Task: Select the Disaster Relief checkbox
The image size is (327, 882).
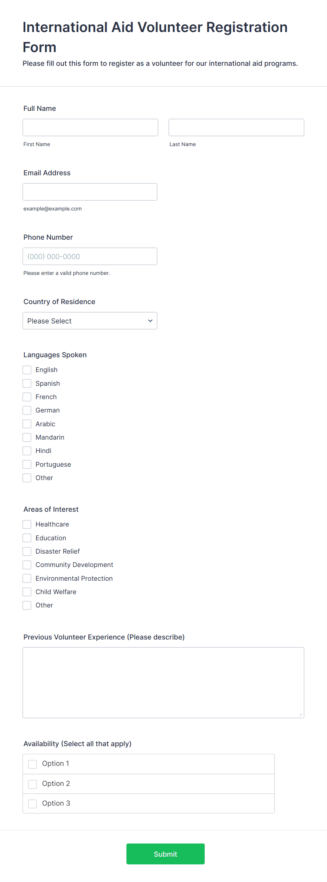Action: (x=27, y=552)
